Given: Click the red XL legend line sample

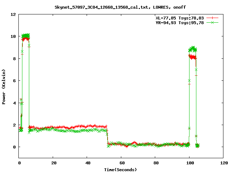Looking at the screenshot, I should (212, 18).
